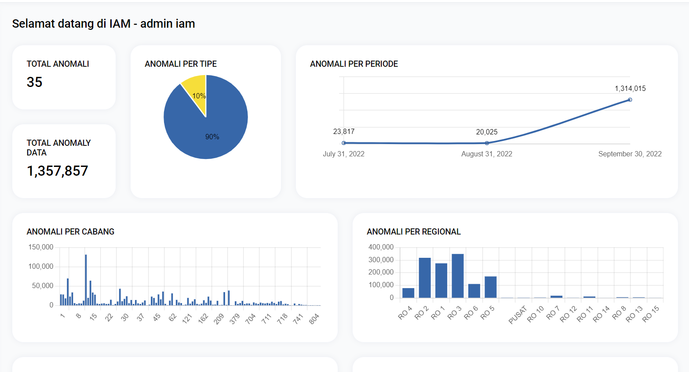Click the 1,314,015 data label

[x=630, y=88]
